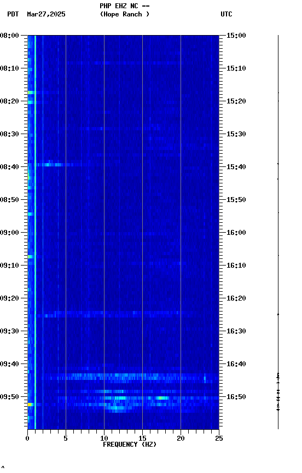Image resolution: width=302 pixels, height=473 pixels.
Task: Click the '08:50' PDT time label
Action: pyautogui.click(x=9, y=200)
